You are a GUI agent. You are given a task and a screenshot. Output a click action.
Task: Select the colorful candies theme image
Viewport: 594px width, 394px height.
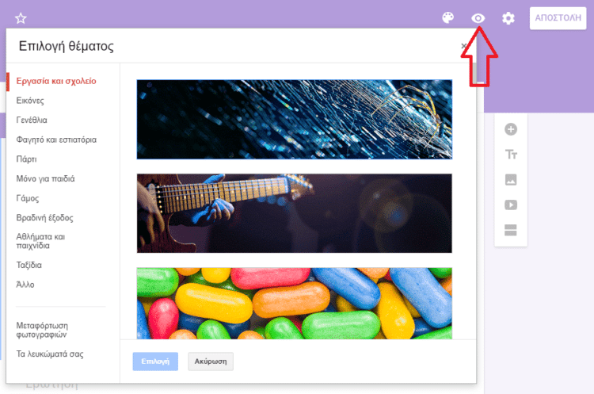[295, 304]
